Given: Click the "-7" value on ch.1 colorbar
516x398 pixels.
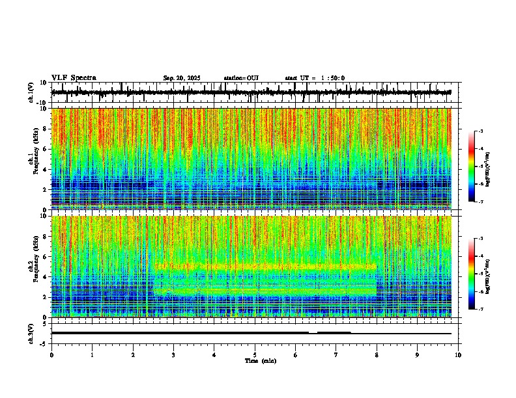Looking at the screenshot, I should point(481,202).
